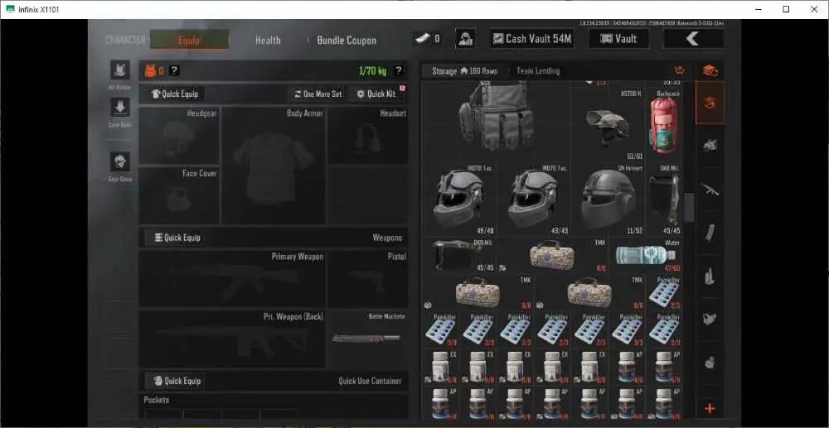Viewport: 829px width, 428px height.
Task: Select the SN Helmet in storage
Action: pyautogui.click(x=608, y=200)
